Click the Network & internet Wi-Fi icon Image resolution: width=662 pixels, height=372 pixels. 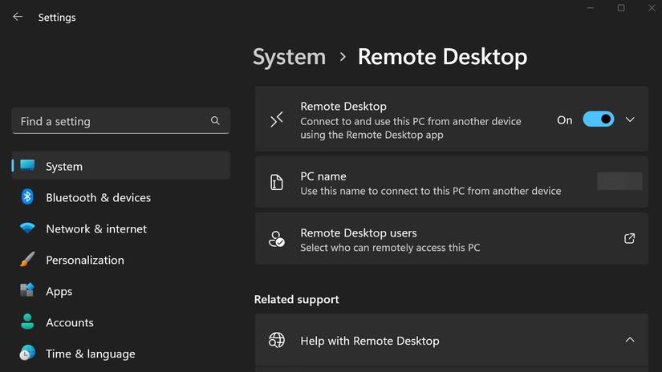(x=27, y=228)
